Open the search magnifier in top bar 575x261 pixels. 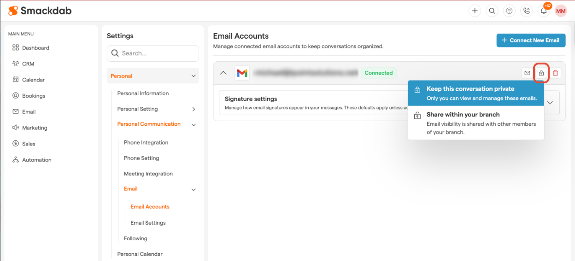point(492,11)
